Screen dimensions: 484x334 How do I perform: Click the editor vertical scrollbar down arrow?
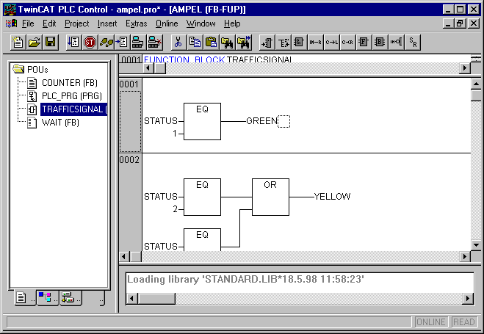click(x=476, y=245)
